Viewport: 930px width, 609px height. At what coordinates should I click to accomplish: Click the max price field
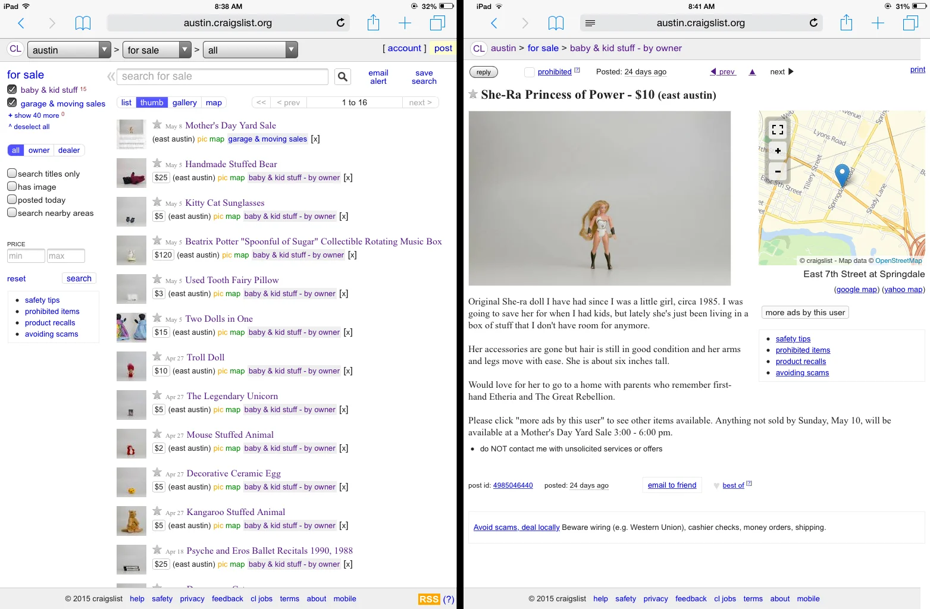click(66, 256)
